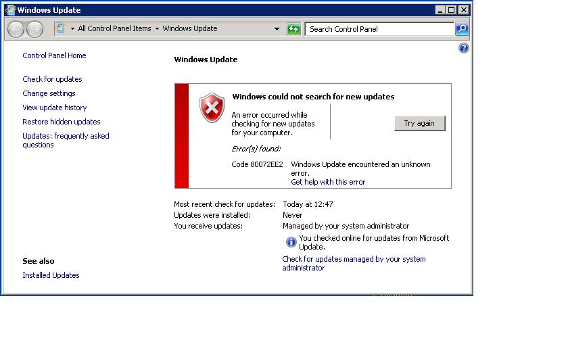The width and height of the screenshot is (568, 355).
Task: Click the Today at 12:47 value
Action: (308, 204)
